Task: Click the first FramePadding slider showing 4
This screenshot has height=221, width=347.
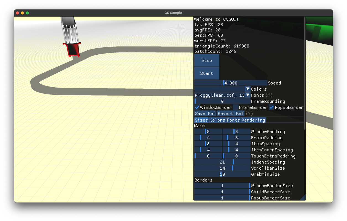Action: (208, 138)
